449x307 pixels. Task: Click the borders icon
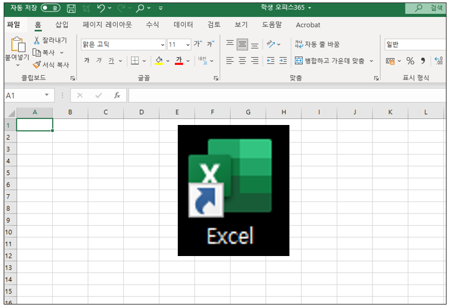[x=135, y=61]
